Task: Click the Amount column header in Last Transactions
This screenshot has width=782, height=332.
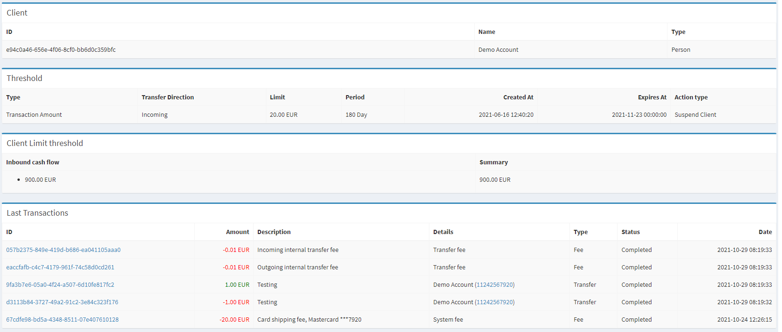Action: [237, 232]
